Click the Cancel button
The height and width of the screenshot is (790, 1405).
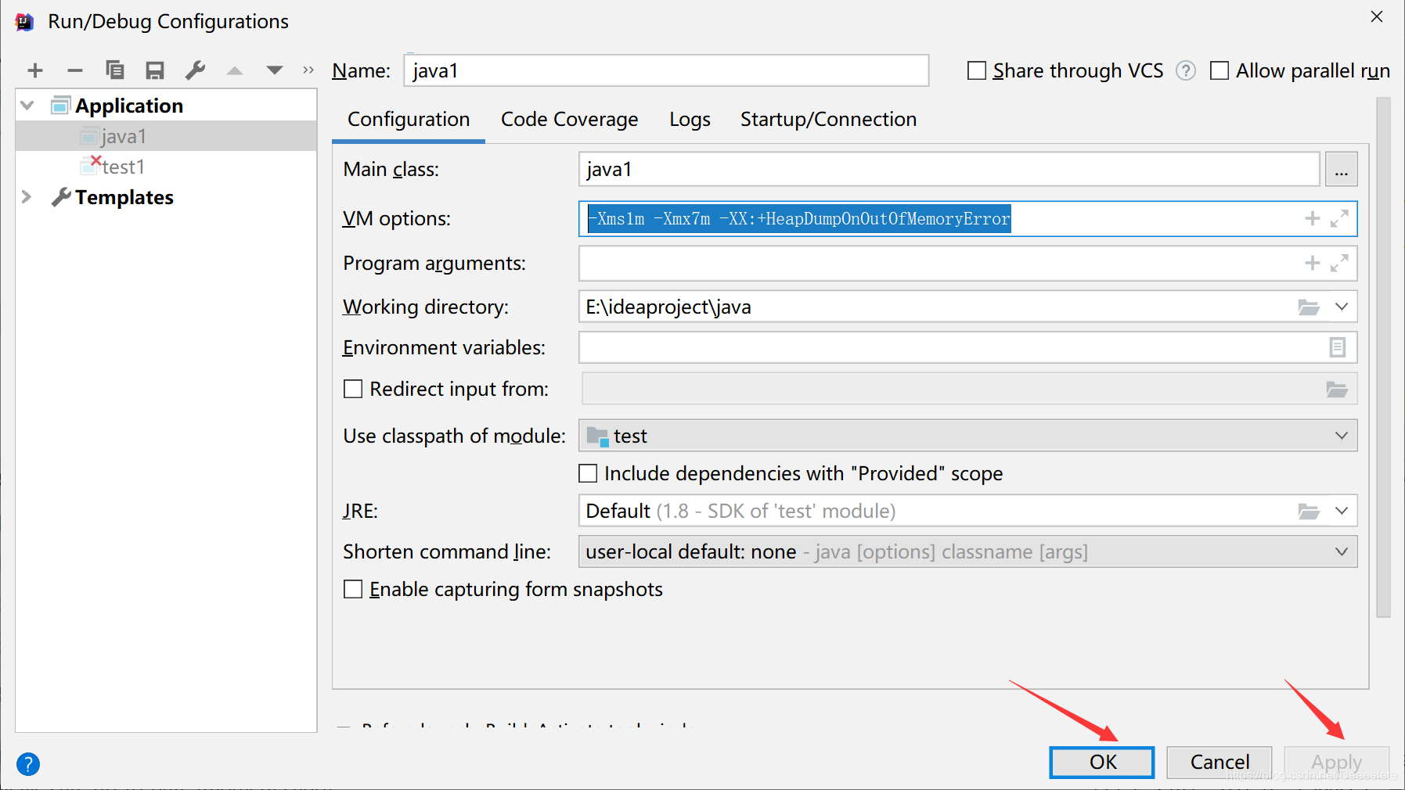tap(1219, 763)
